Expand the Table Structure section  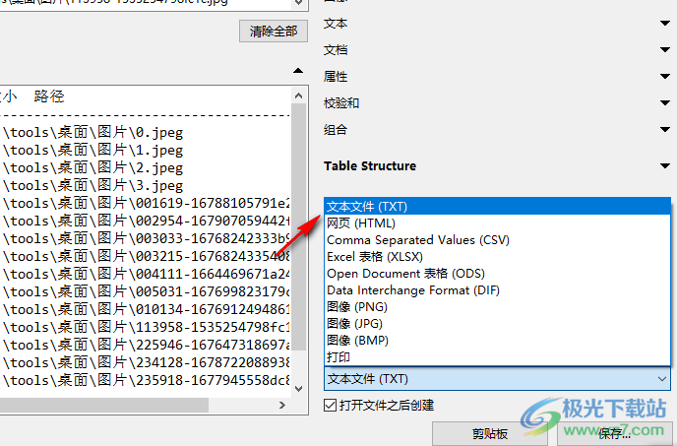665,165
